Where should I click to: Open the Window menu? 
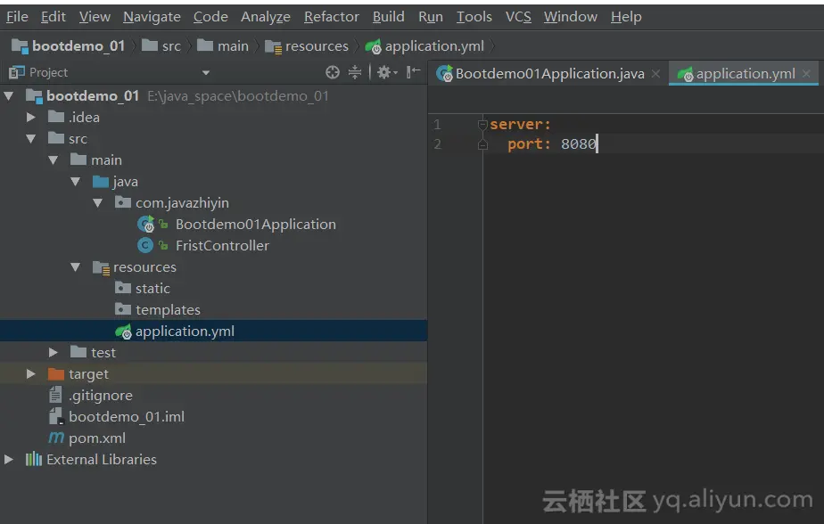570,17
